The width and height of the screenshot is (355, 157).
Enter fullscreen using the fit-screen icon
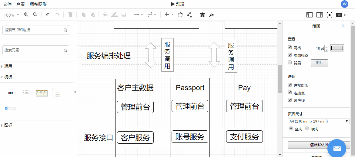[x=330, y=15]
